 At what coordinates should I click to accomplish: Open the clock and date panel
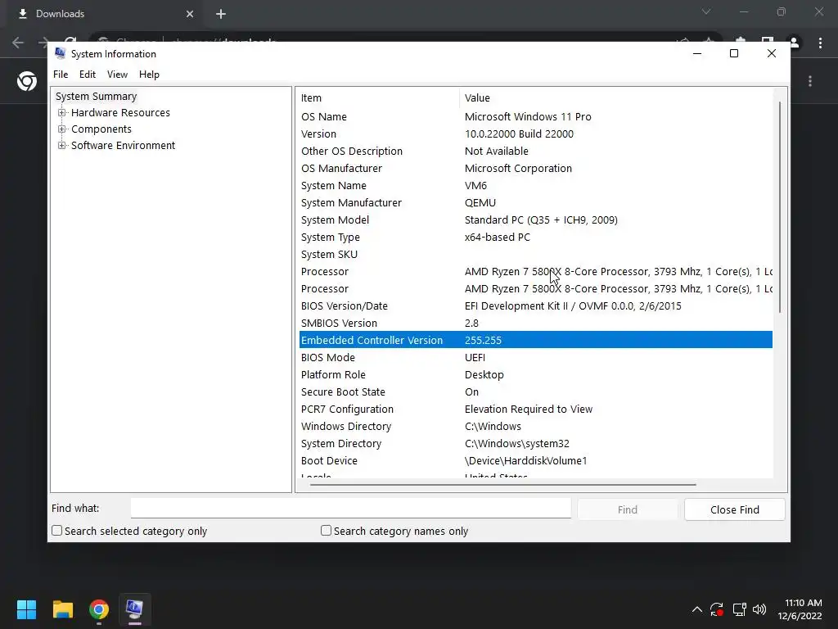pyautogui.click(x=800, y=609)
